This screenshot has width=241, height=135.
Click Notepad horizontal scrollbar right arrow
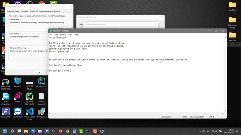pos(223,113)
